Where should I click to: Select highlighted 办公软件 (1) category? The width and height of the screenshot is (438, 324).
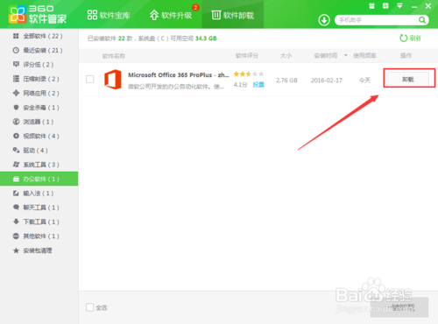pos(39,179)
